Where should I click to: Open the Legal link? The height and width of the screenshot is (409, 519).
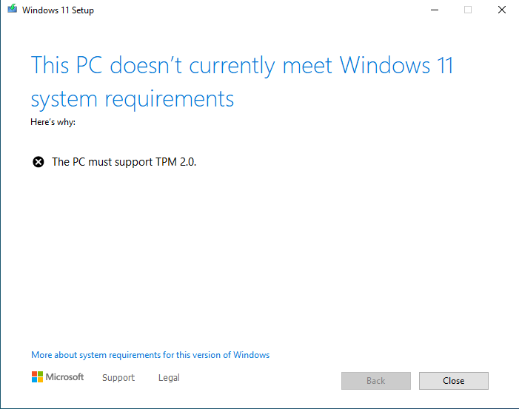(169, 378)
